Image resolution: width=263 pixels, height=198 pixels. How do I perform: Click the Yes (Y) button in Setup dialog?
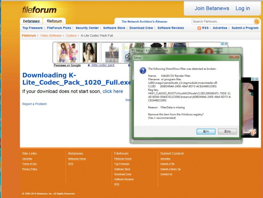206,132
